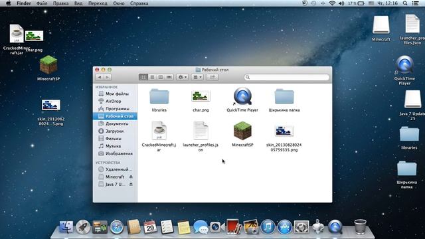Open Программы in the sidebar
This screenshot has width=425, height=239.
pyautogui.click(x=115, y=109)
